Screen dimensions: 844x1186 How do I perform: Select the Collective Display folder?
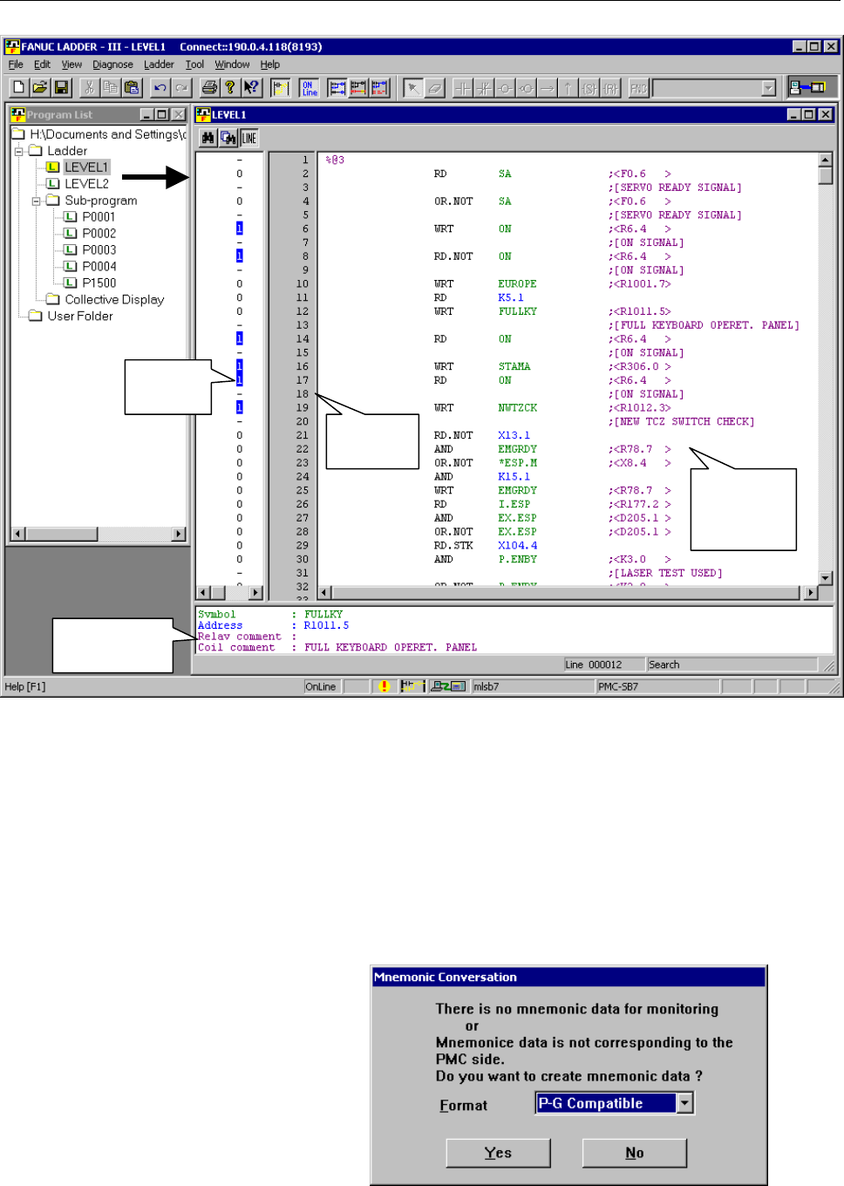[114, 300]
